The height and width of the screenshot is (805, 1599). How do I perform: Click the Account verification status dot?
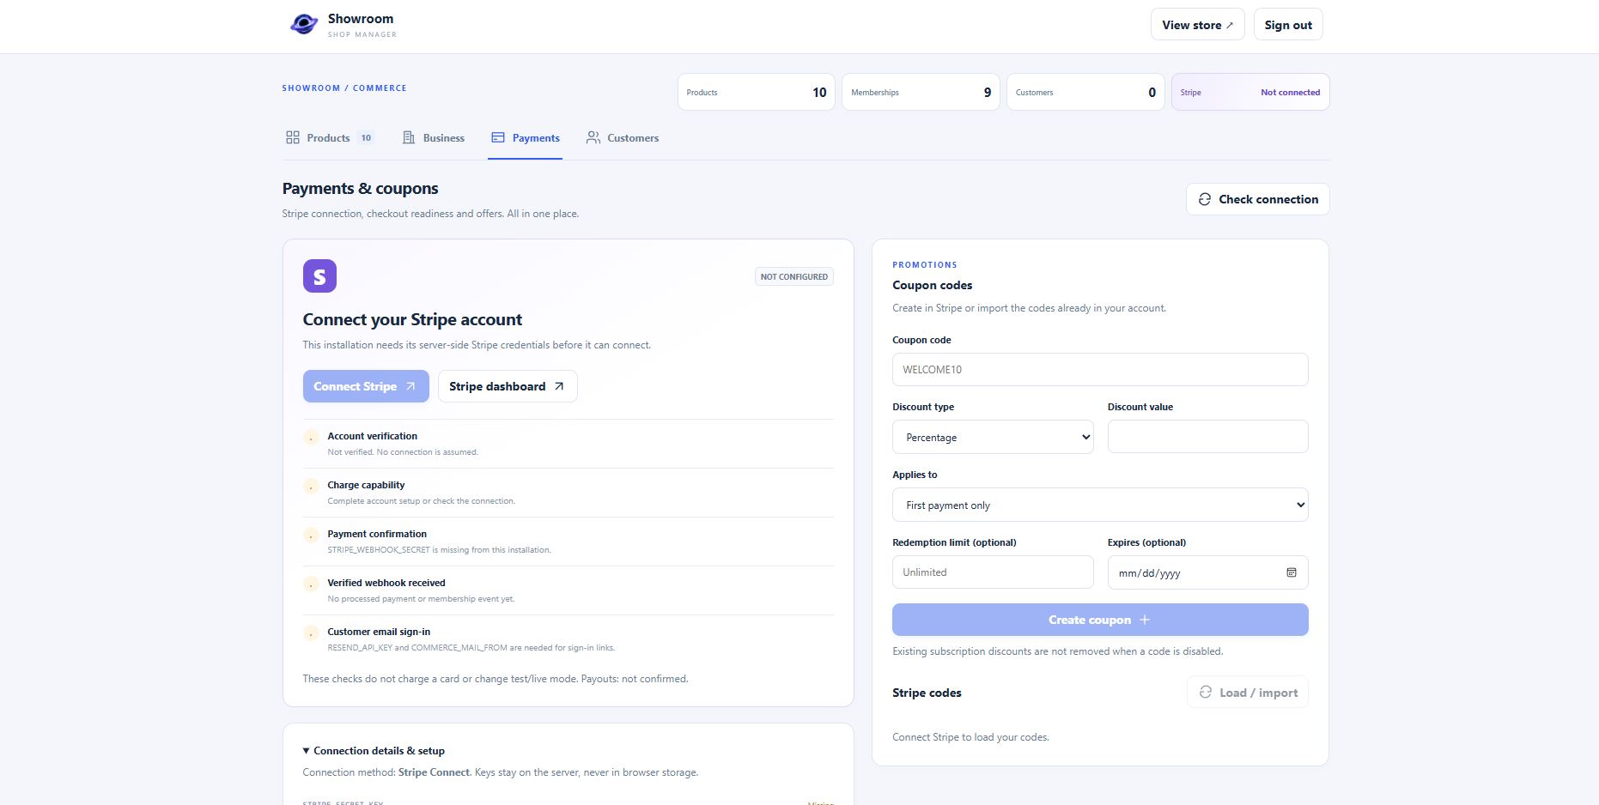311,438
